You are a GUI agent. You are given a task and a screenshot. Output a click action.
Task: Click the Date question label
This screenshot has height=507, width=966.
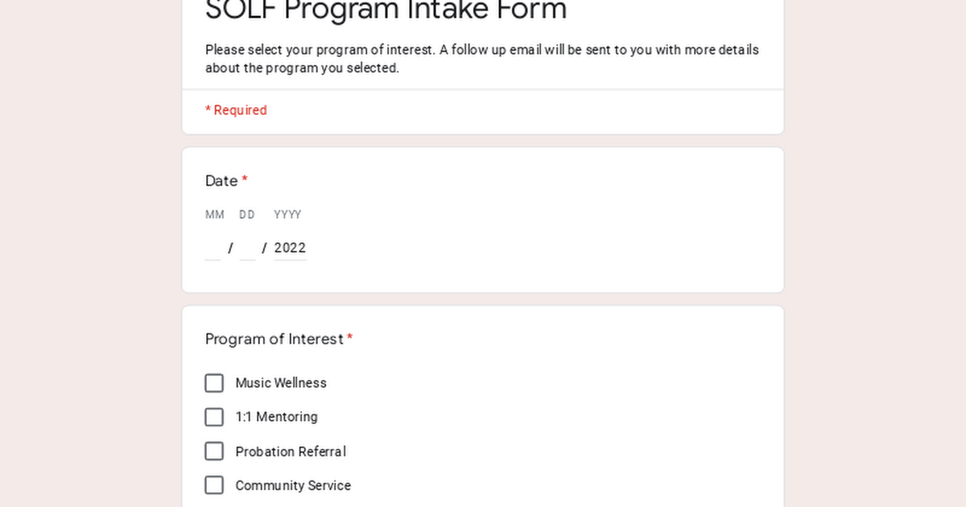(221, 181)
